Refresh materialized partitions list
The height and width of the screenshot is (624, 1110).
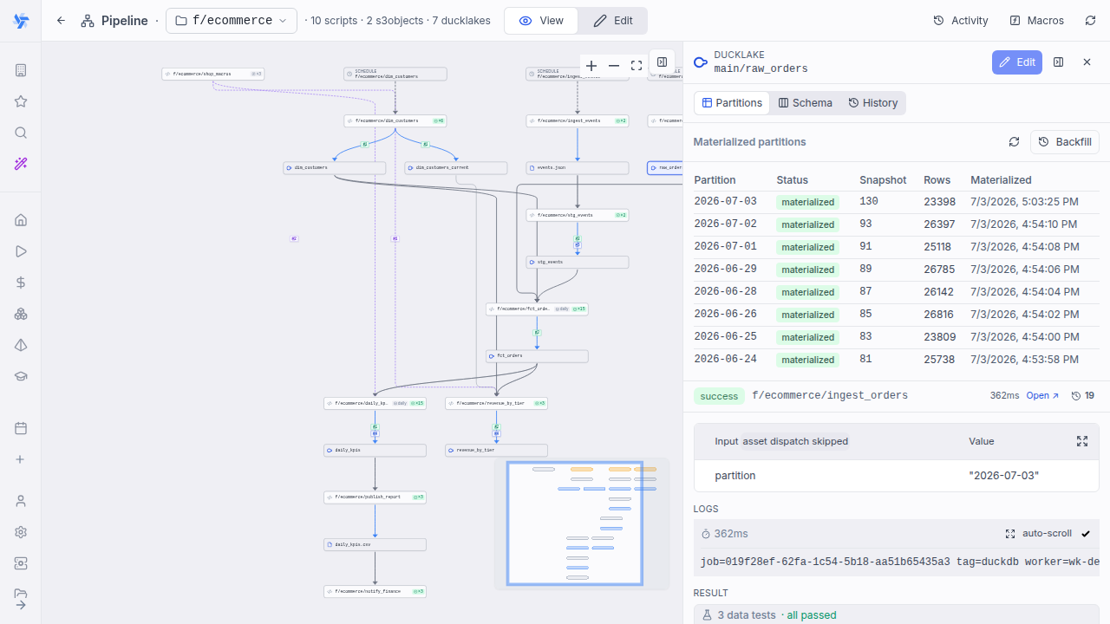pyautogui.click(x=1014, y=142)
